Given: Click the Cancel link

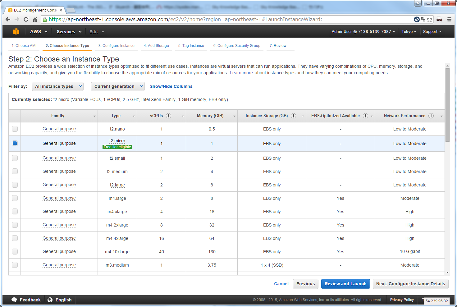Looking at the screenshot, I should tap(281, 284).
